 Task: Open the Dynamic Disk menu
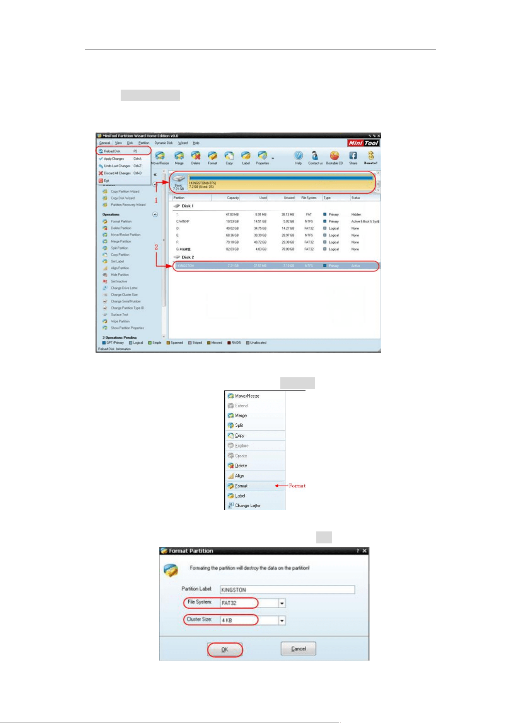tap(164, 143)
